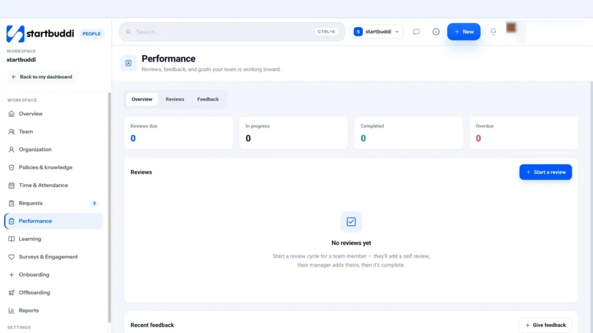The height and width of the screenshot is (333, 593).
Task: Click the Organization person icon
Action: click(x=12, y=150)
